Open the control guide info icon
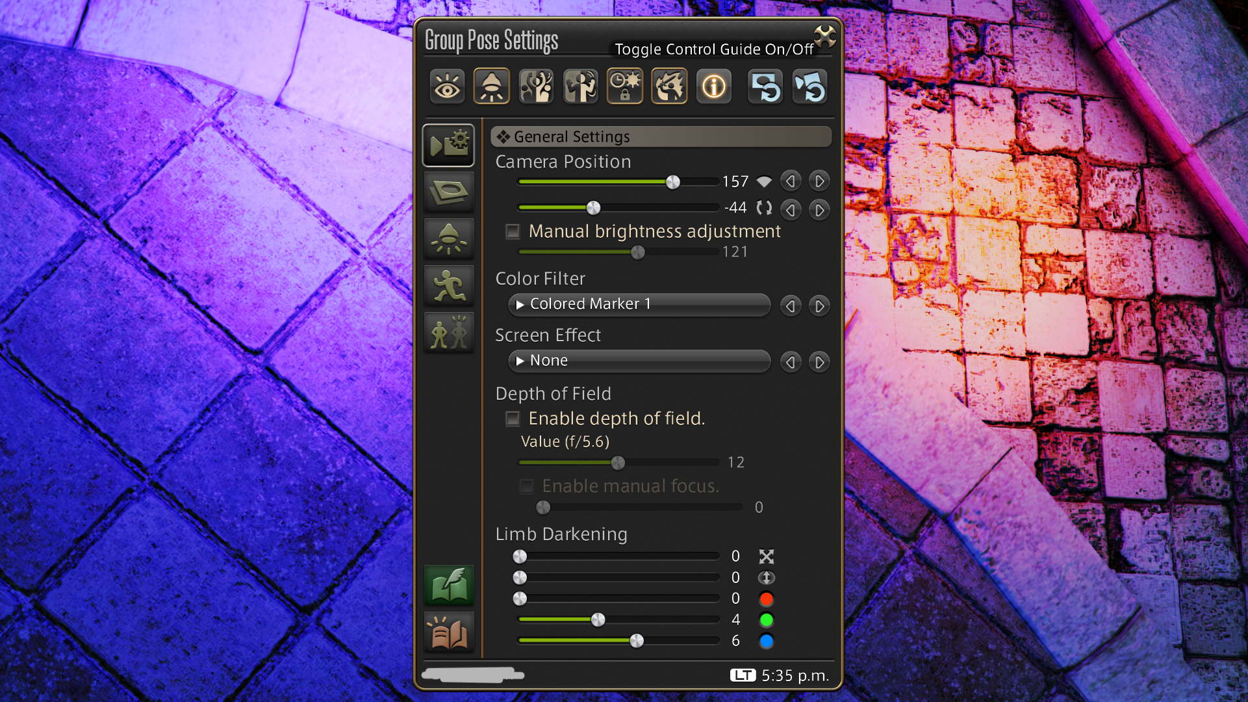The image size is (1248, 702). 713,86
